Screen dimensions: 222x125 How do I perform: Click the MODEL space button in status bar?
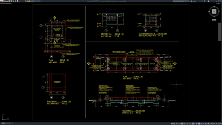click(173, 124)
